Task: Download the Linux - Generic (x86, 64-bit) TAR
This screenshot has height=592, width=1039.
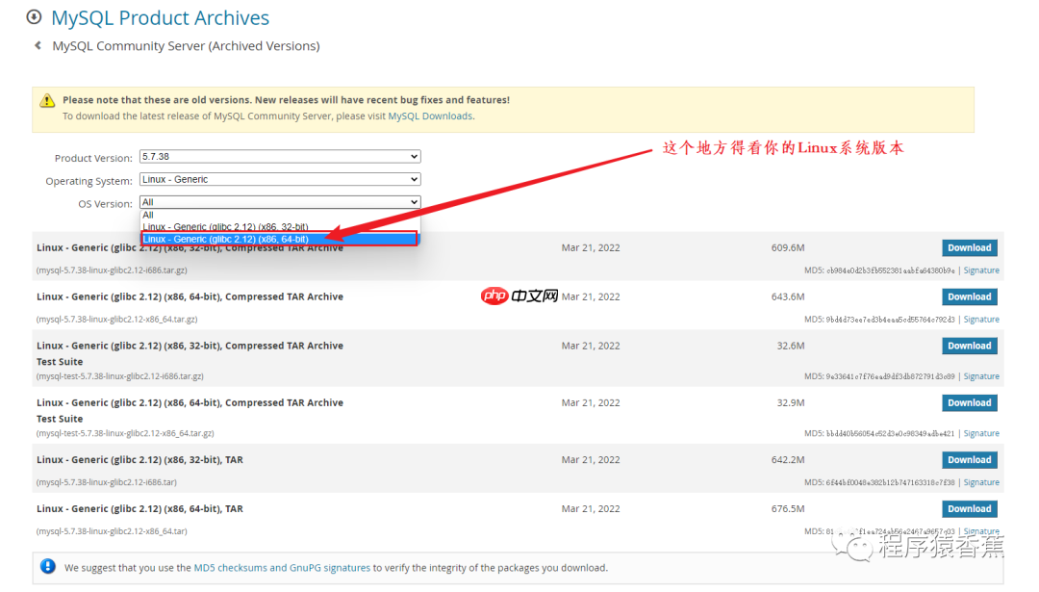Action: pos(969,508)
